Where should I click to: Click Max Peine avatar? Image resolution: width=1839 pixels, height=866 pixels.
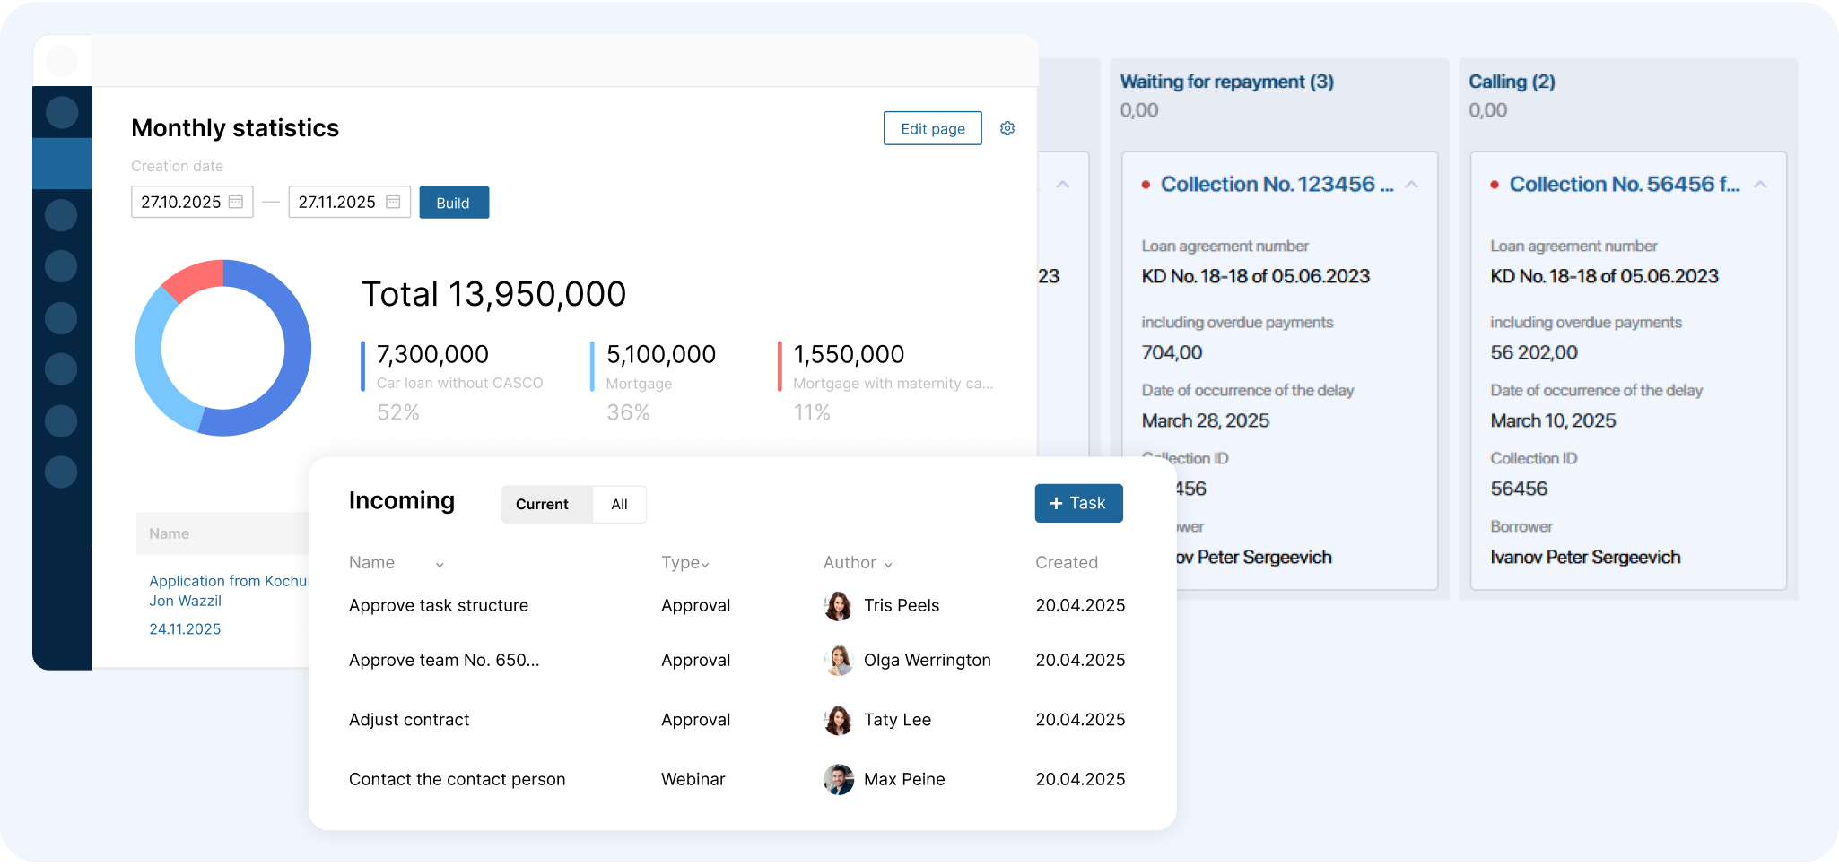(838, 780)
